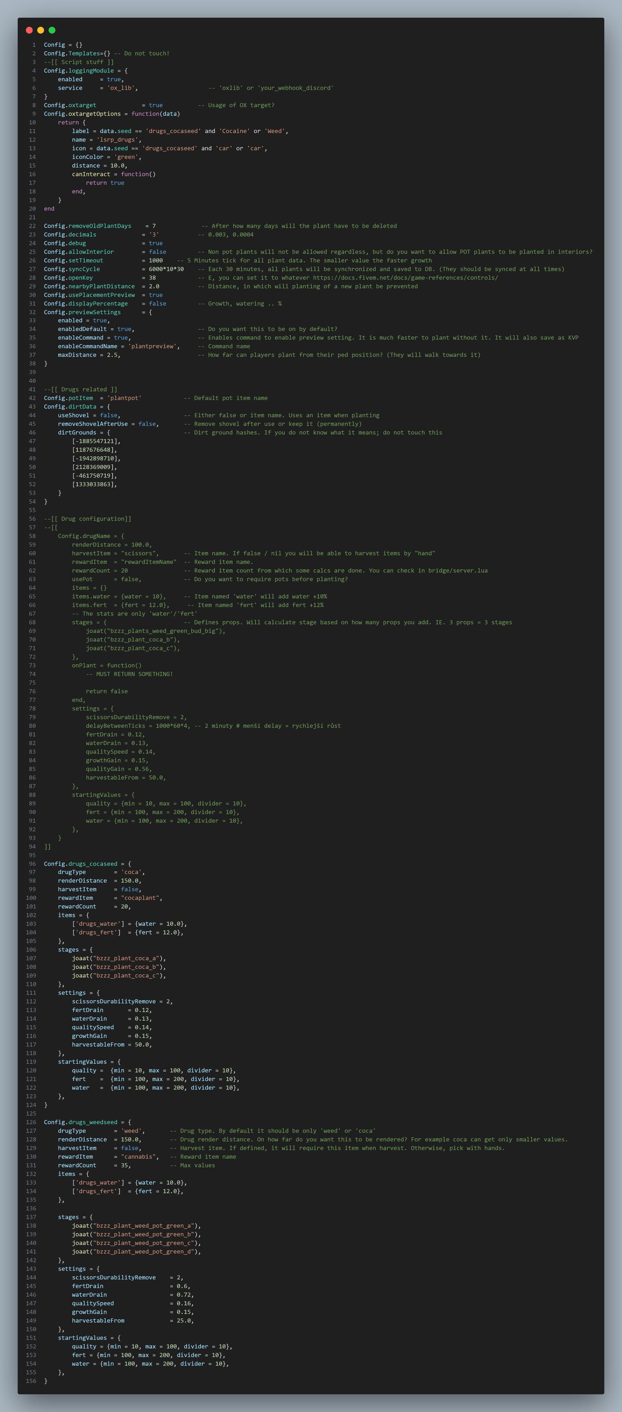The width and height of the screenshot is (622, 1412).
Task: Click the 'false' value of Config.allowInterior
Action: pos(157,252)
